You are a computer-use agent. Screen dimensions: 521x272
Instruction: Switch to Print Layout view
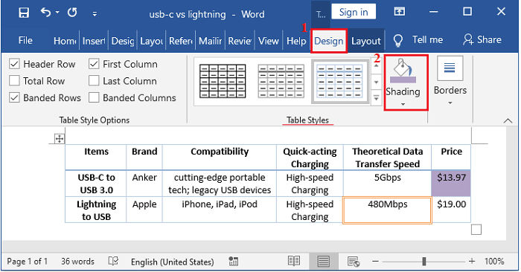point(323,262)
